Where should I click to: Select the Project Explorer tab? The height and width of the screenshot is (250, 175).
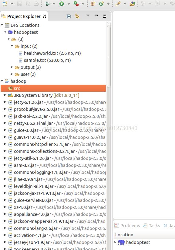click(24, 16)
